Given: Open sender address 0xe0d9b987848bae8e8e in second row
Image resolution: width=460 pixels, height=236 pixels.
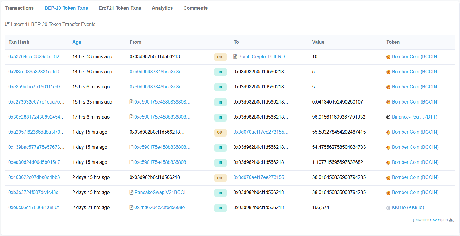Looking at the screenshot, I should [x=157, y=72].
